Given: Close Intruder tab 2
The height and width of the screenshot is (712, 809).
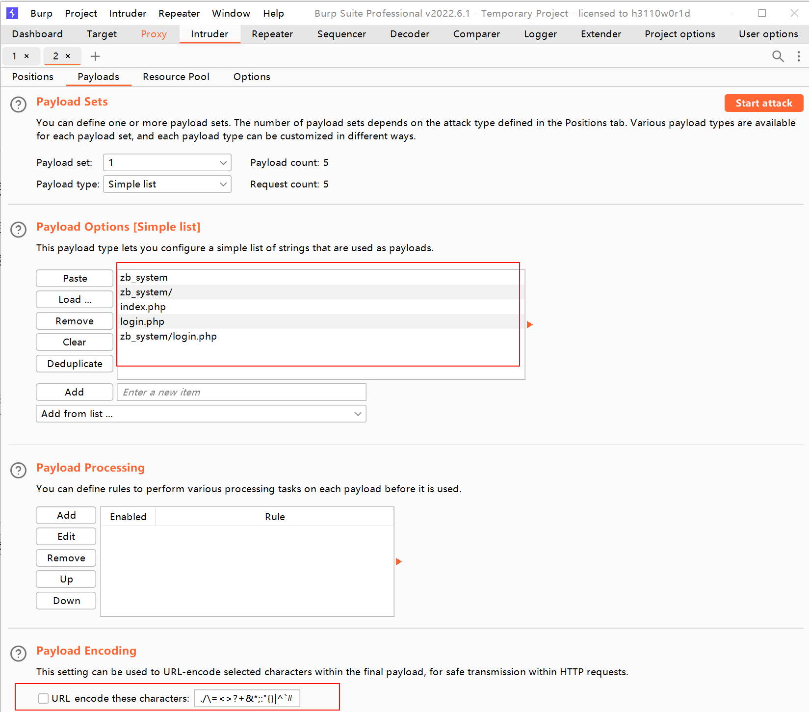Looking at the screenshot, I should (68, 56).
